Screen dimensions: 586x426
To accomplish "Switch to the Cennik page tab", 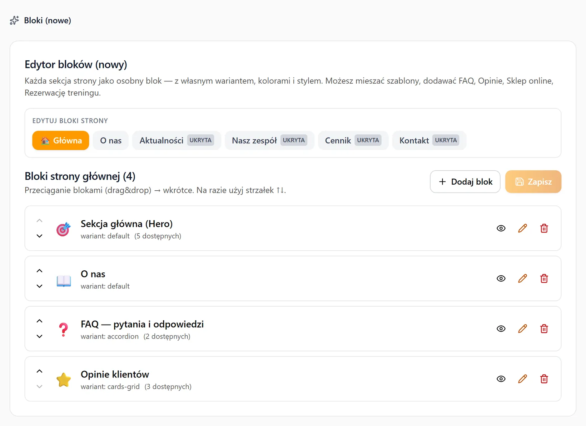I will click(353, 140).
